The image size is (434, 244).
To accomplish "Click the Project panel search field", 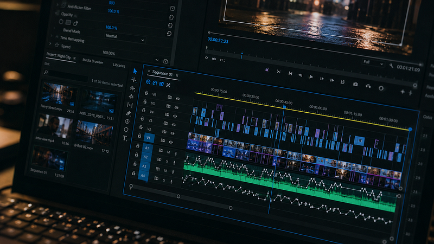I will pyautogui.click(x=66, y=75).
